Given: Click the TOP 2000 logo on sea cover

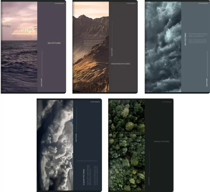Looking at the screenshot, I should (x=59, y=3).
